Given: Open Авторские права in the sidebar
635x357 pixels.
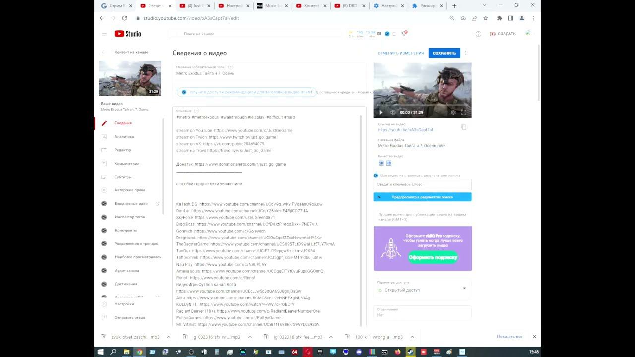Looking at the screenshot, I should [129, 190].
